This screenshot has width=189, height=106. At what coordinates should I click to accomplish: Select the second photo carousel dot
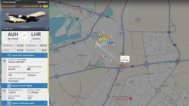coord(24,27)
